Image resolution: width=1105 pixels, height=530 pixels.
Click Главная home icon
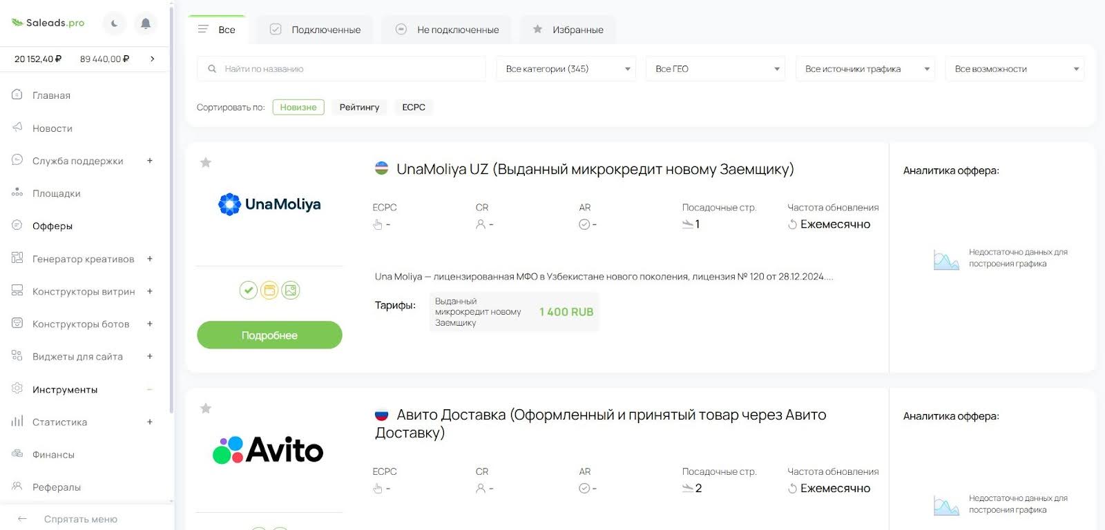coord(17,95)
